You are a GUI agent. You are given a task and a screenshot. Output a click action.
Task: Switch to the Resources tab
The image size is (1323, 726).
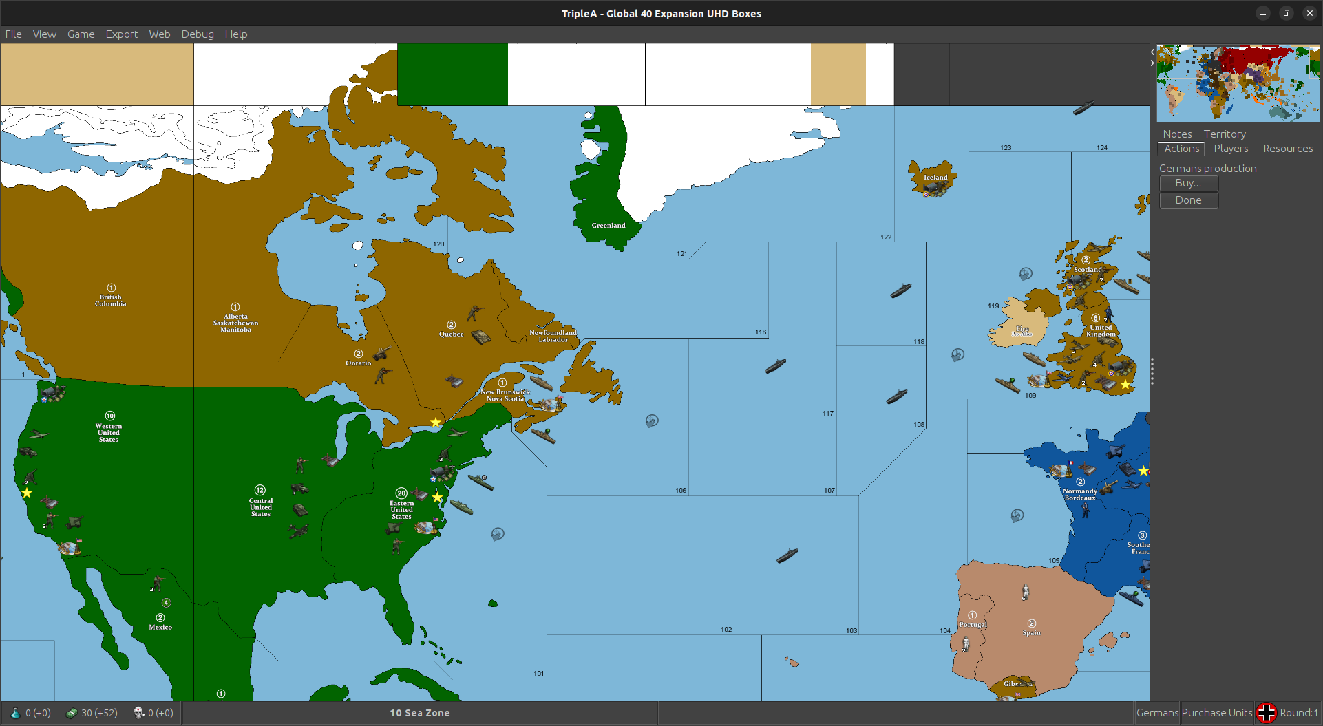tap(1288, 149)
